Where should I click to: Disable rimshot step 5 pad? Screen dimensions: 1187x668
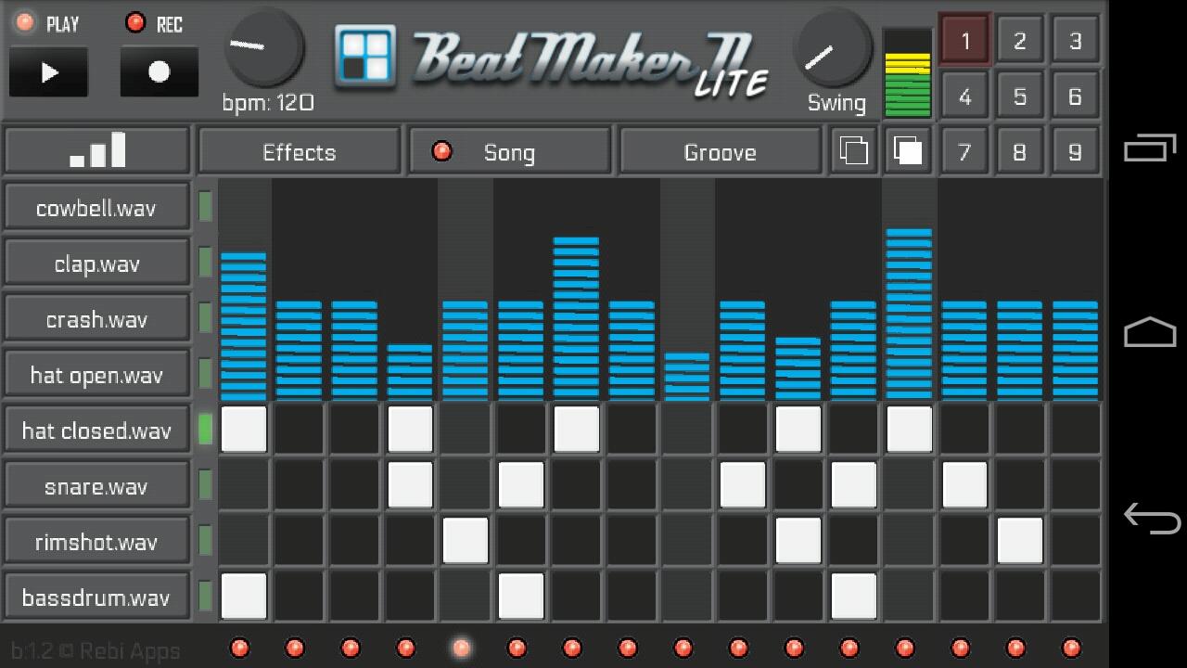click(x=466, y=540)
